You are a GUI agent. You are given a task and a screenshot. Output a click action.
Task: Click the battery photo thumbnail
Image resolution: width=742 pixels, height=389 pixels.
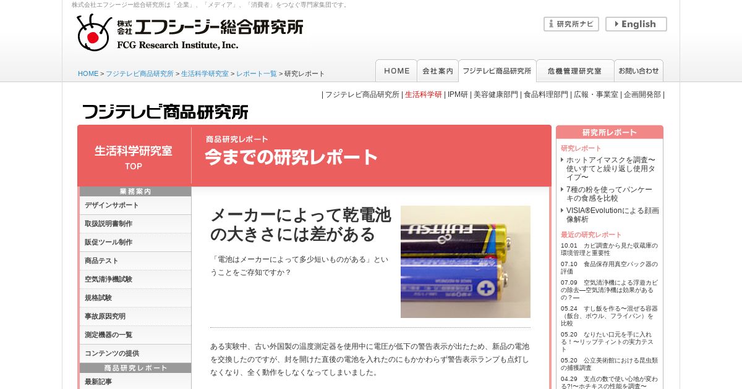[466, 262]
